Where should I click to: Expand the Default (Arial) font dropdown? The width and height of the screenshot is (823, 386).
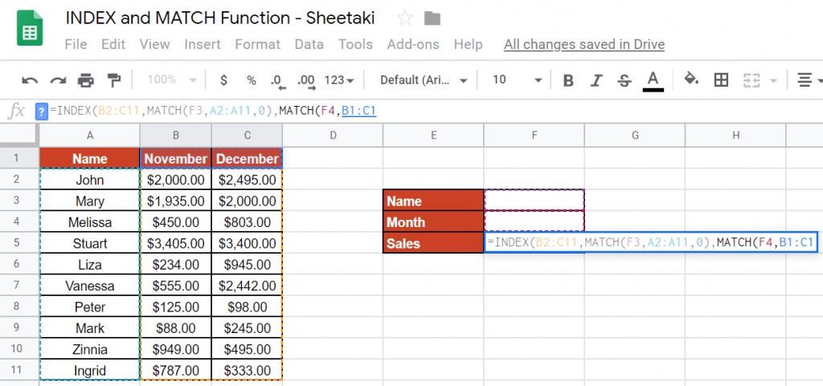pos(423,80)
